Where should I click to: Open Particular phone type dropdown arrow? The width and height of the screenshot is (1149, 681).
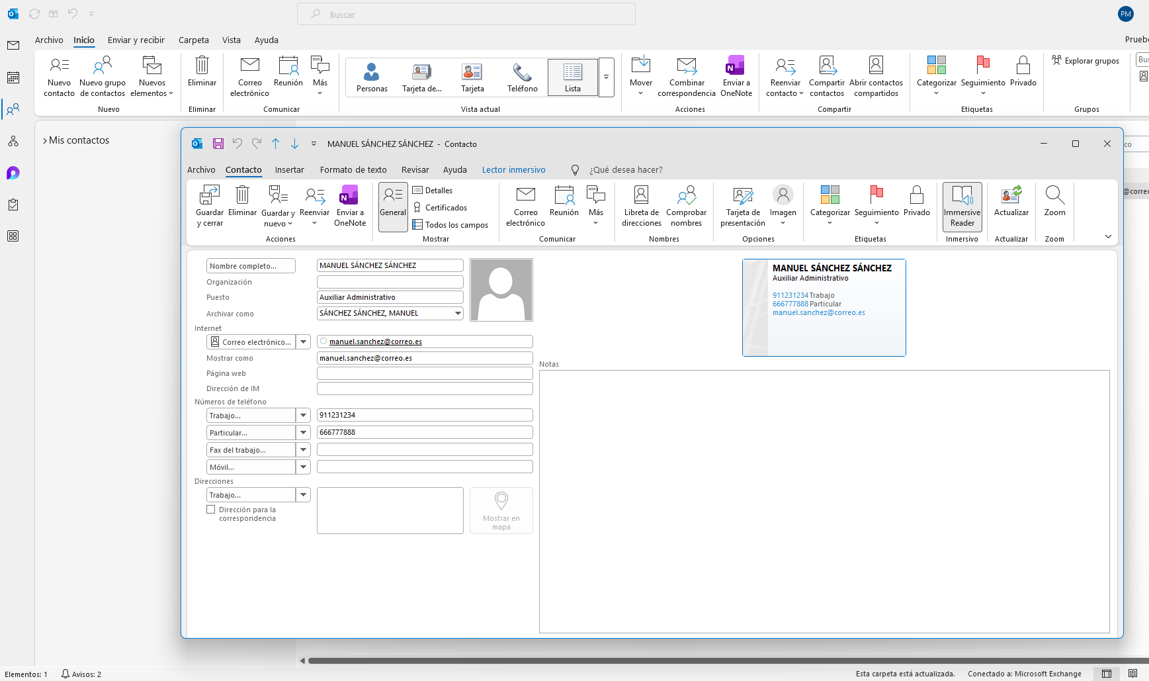tap(303, 433)
